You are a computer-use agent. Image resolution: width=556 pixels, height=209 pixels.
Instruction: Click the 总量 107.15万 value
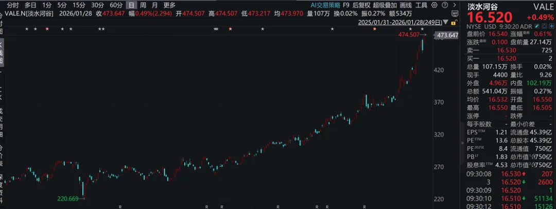(x=495, y=67)
